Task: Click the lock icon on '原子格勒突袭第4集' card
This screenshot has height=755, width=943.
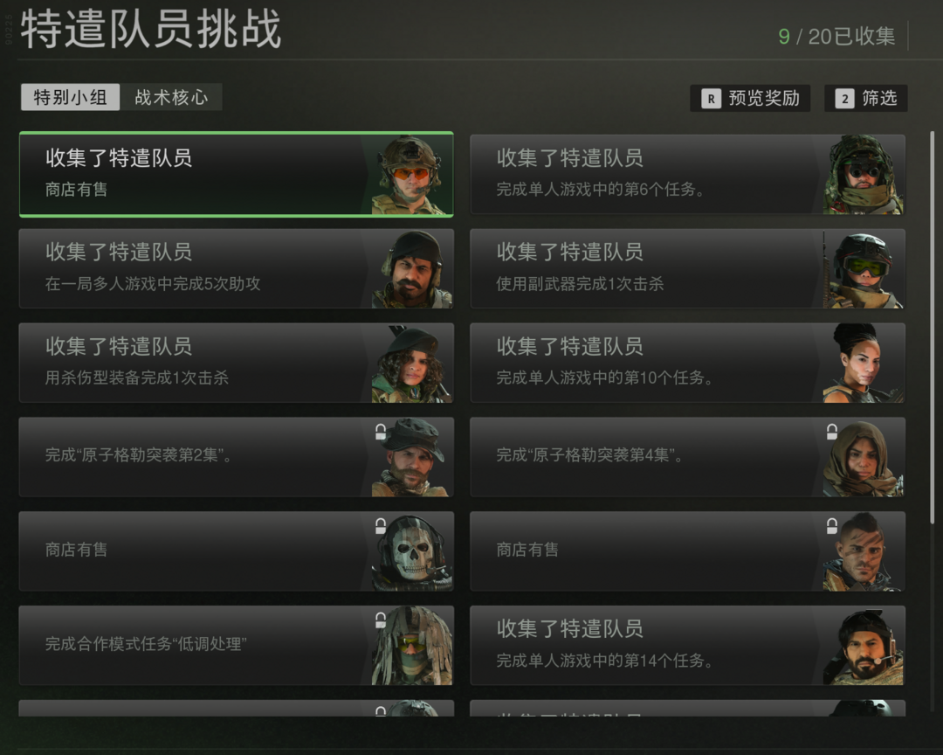Action: pos(832,432)
